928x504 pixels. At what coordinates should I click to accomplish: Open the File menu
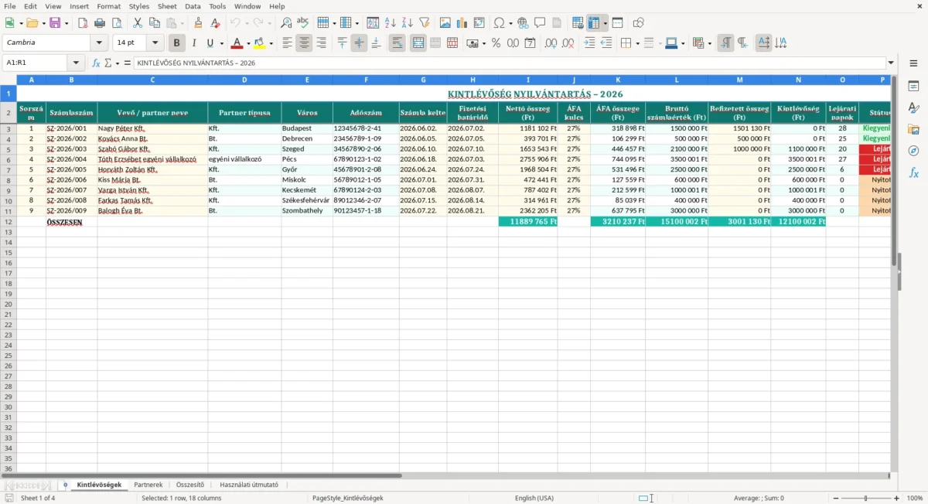(10, 6)
